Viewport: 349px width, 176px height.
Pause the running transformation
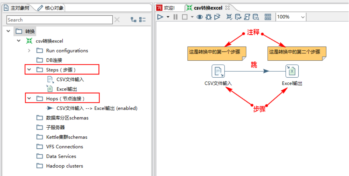[175, 17]
